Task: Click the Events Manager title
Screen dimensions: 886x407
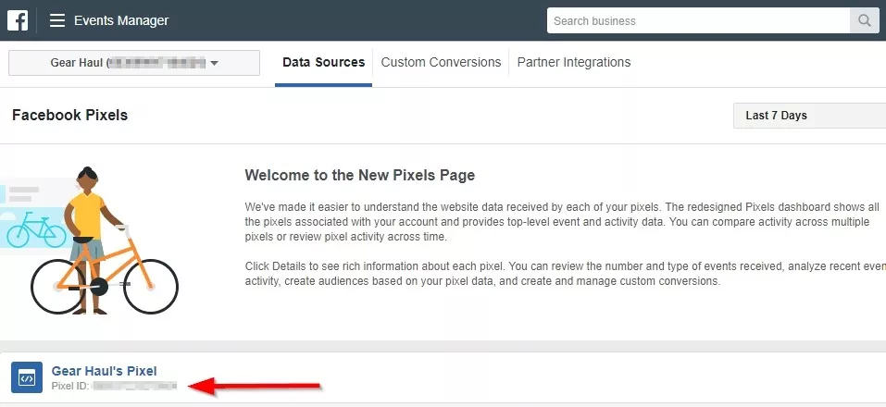Action: click(x=121, y=21)
